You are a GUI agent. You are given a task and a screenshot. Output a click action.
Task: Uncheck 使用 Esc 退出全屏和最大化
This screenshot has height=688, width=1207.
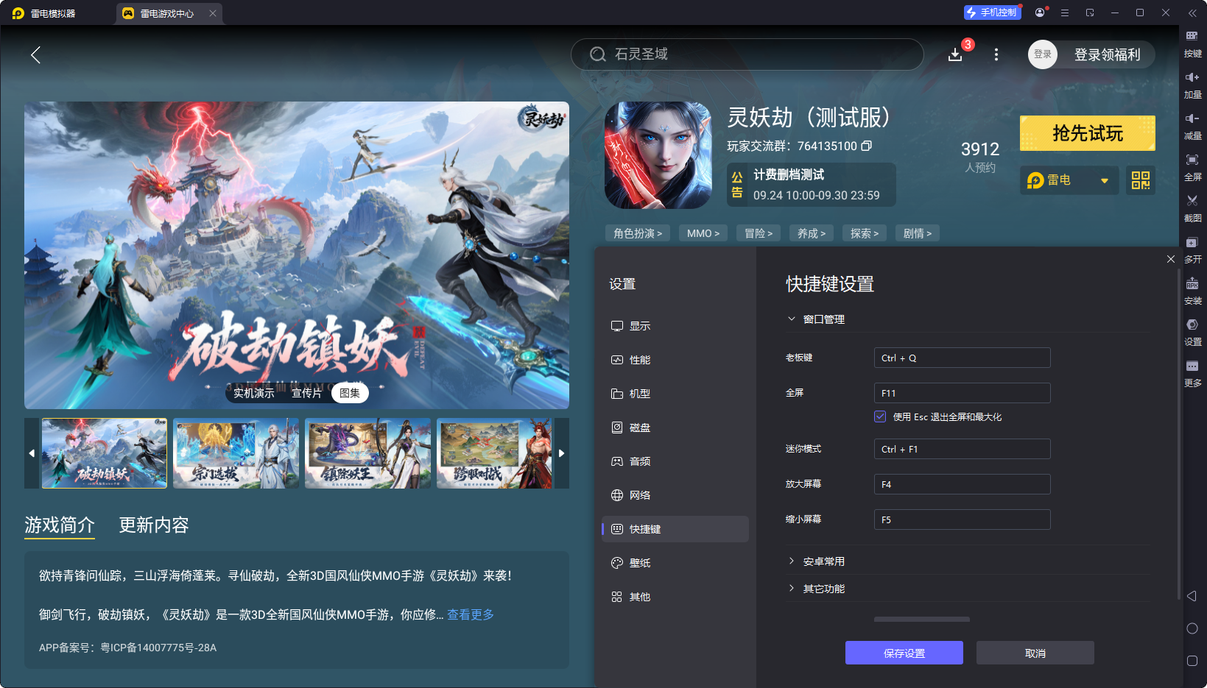[880, 416]
